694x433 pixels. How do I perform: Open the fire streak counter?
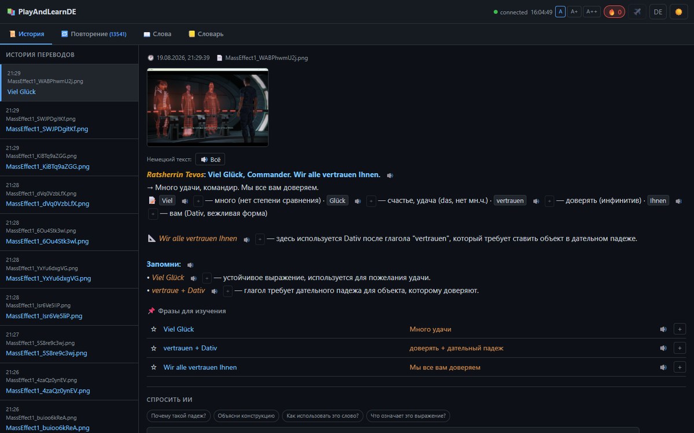click(614, 12)
